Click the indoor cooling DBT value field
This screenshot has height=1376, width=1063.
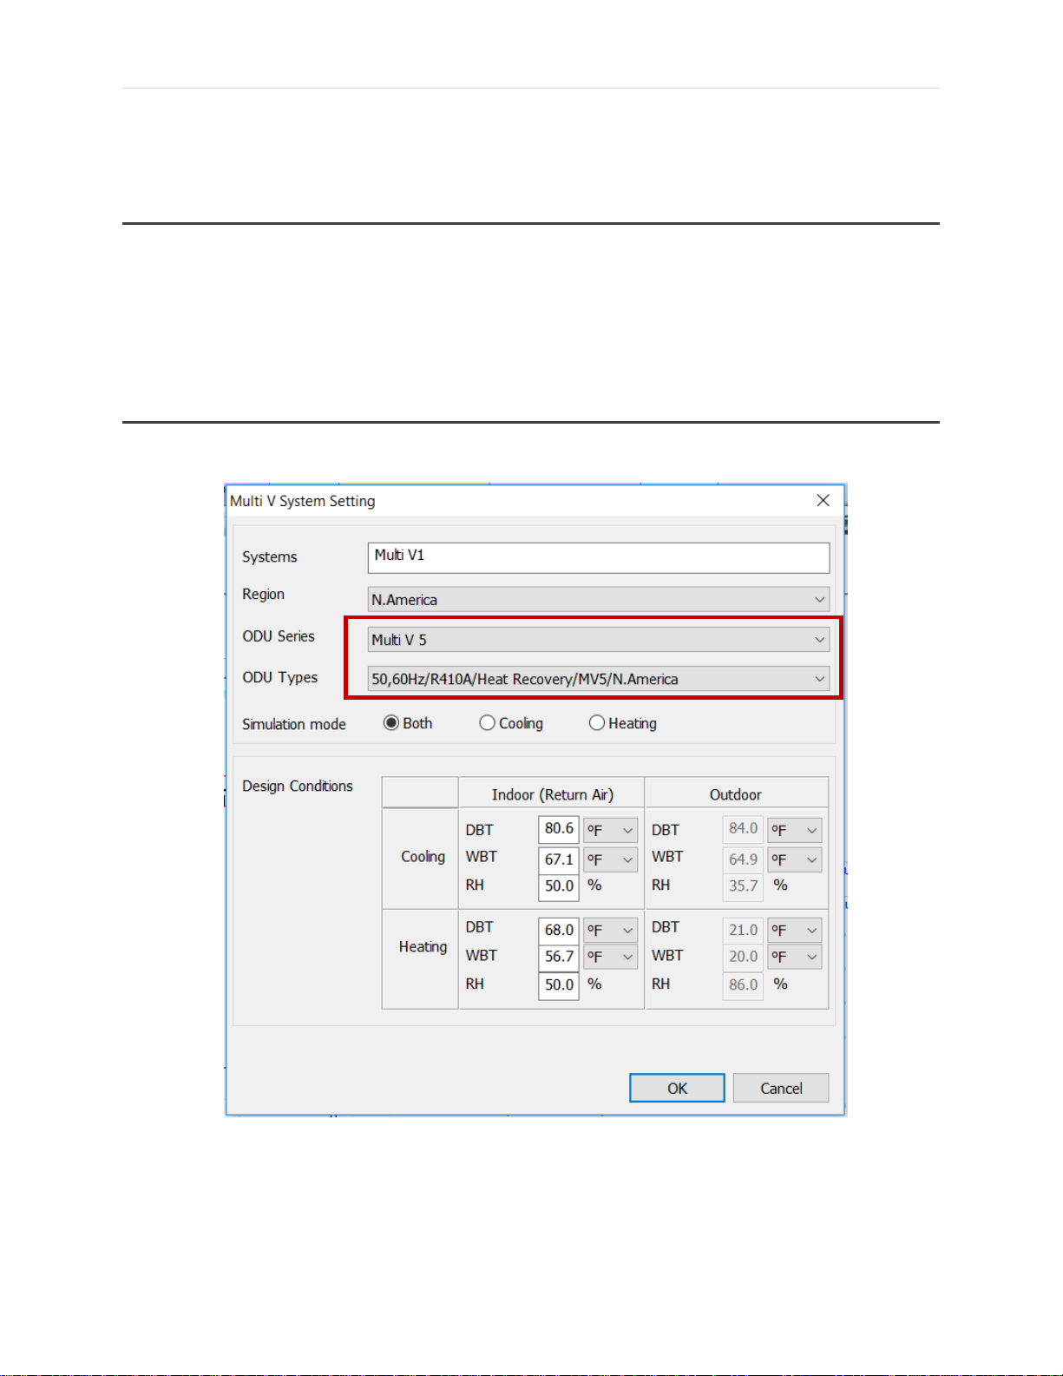pyautogui.click(x=558, y=829)
